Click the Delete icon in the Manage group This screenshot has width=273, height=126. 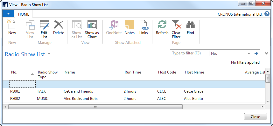[x=59, y=25]
